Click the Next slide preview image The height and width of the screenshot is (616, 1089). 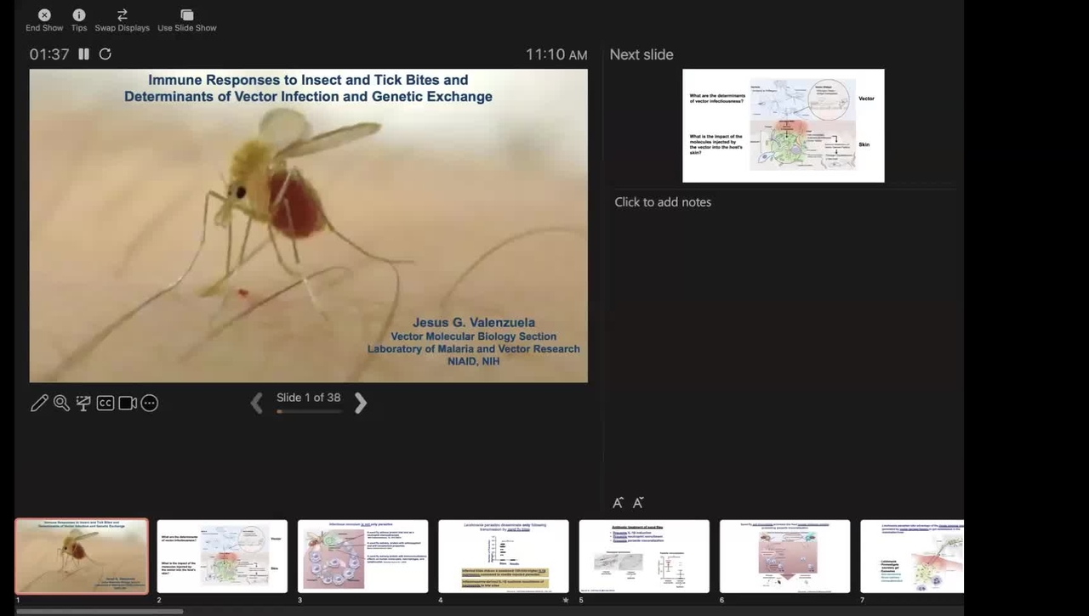tap(783, 126)
